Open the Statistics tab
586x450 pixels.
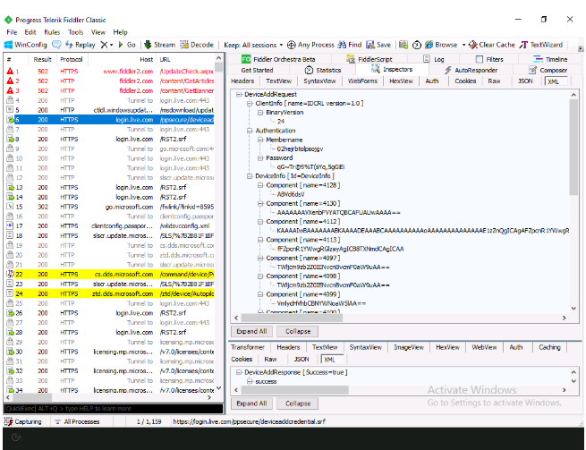click(x=323, y=70)
